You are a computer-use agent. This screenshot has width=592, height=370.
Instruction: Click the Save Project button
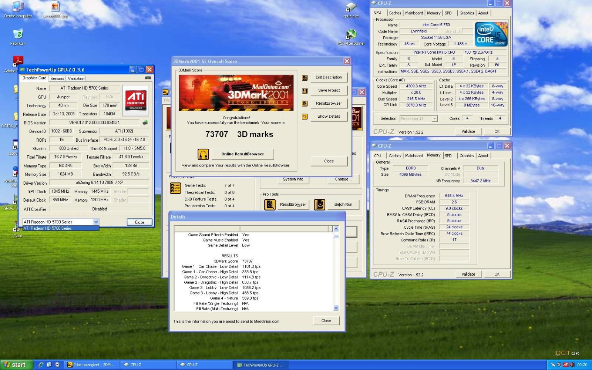(x=329, y=90)
